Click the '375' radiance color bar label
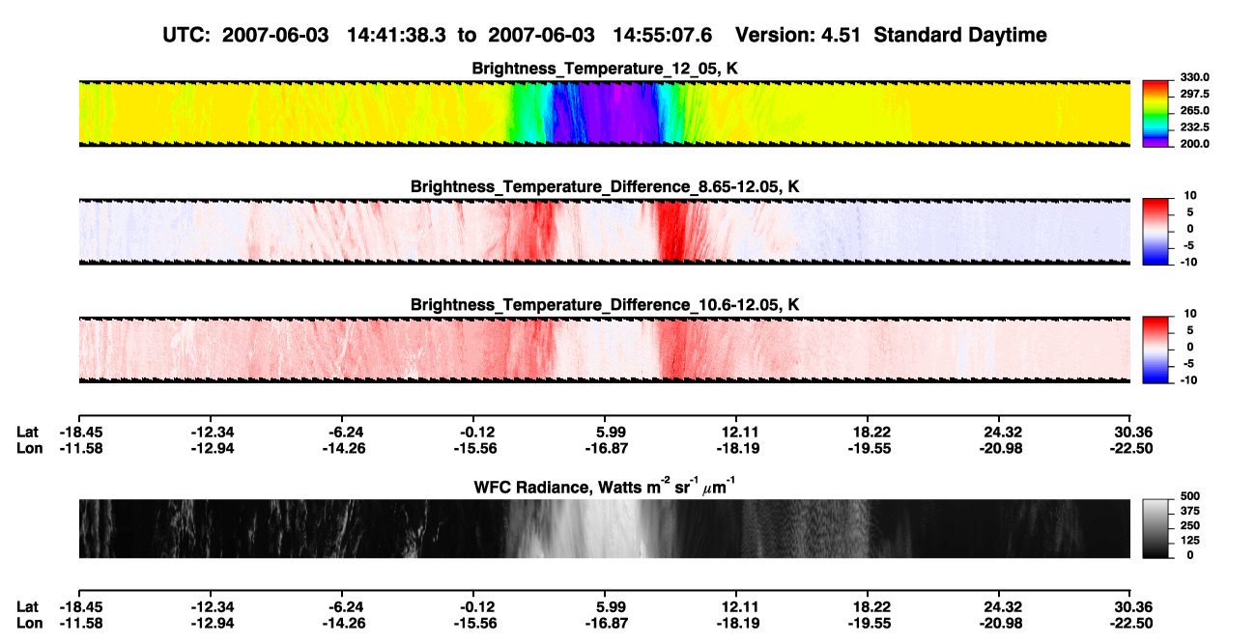 [1192, 511]
